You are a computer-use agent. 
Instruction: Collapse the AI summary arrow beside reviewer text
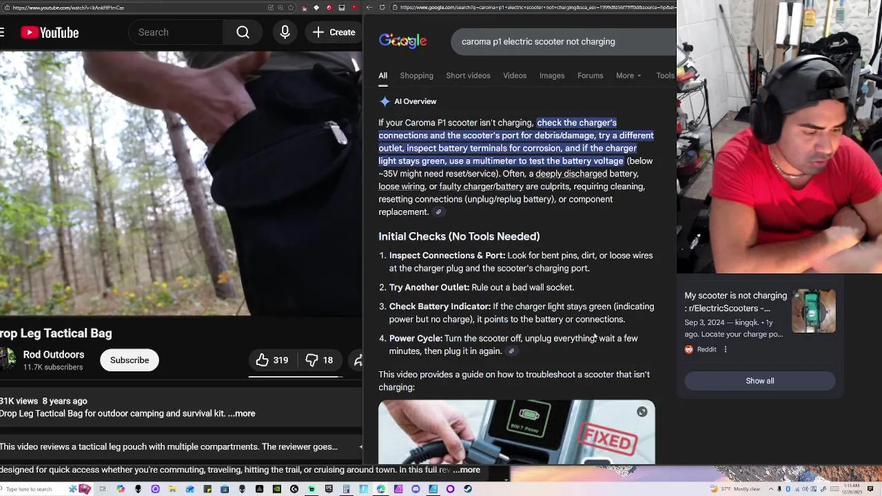360,447
